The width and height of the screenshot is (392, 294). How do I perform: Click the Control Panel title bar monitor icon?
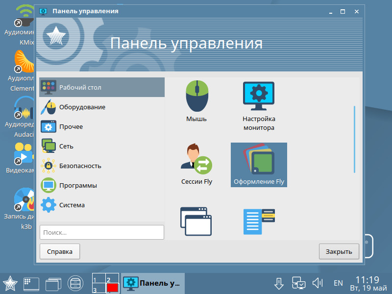[x=43, y=11]
